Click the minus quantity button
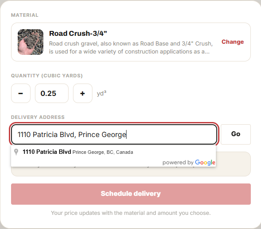The image size is (261, 229). coord(21,93)
